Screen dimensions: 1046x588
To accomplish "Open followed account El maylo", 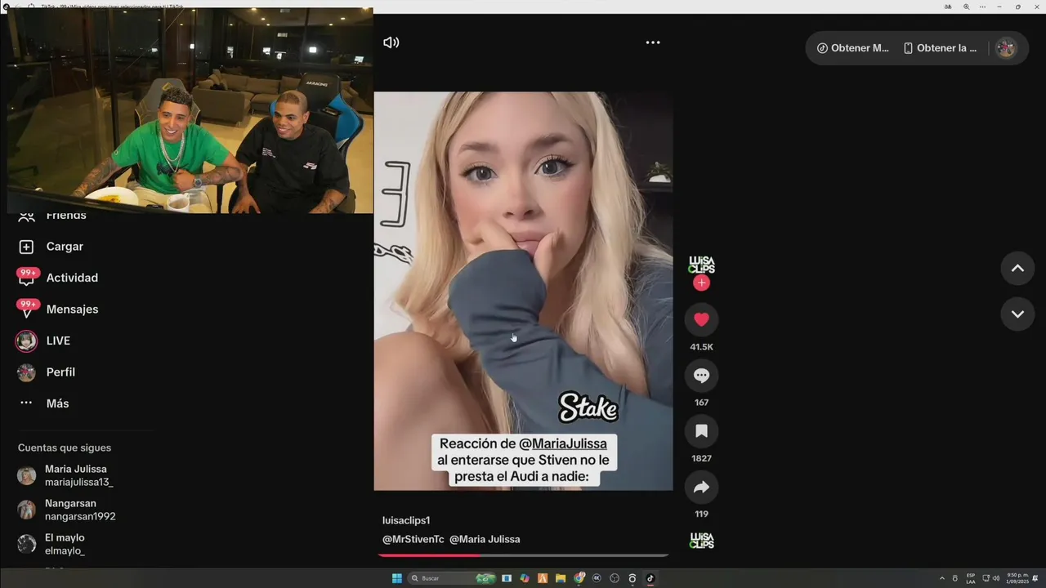I will click(x=65, y=544).
